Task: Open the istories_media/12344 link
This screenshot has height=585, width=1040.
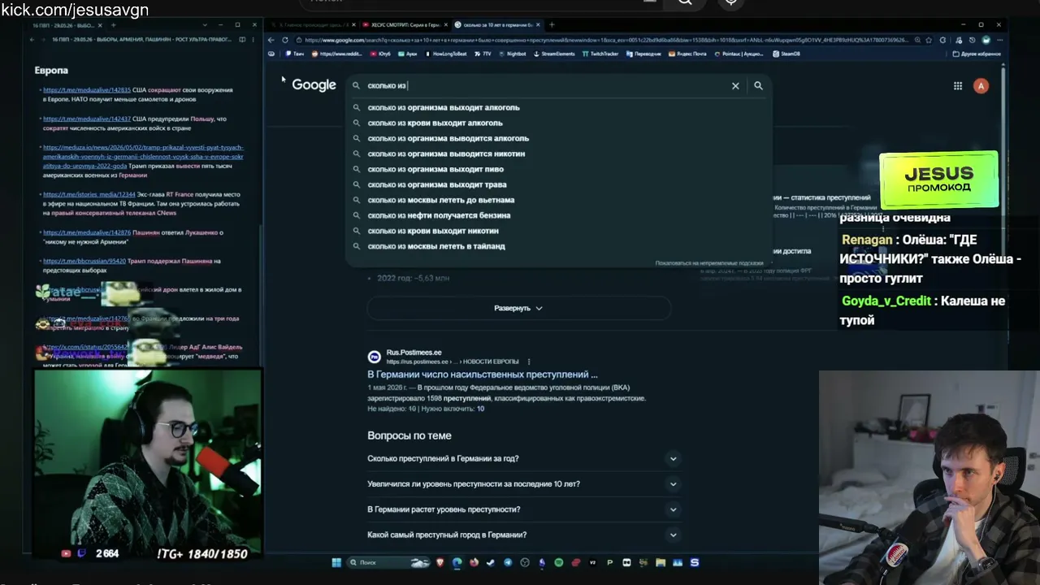Action: coord(89,194)
